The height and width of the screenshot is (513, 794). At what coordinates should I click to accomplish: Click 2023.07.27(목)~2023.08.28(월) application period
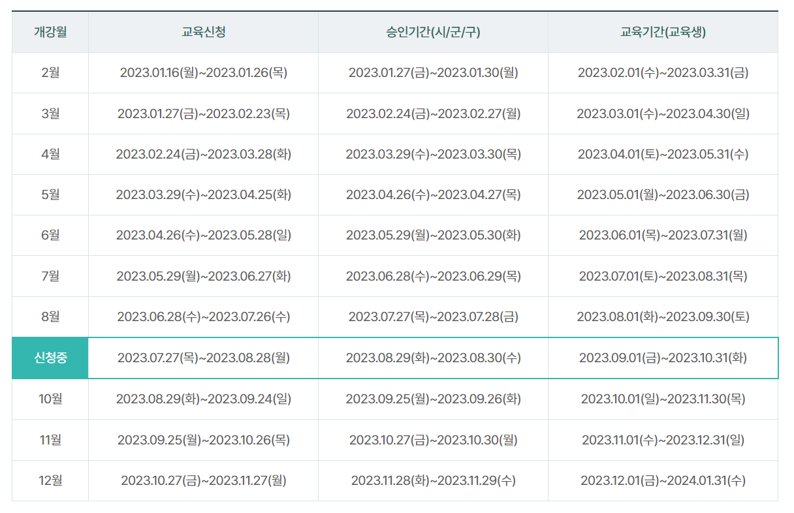click(x=204, y=358)
